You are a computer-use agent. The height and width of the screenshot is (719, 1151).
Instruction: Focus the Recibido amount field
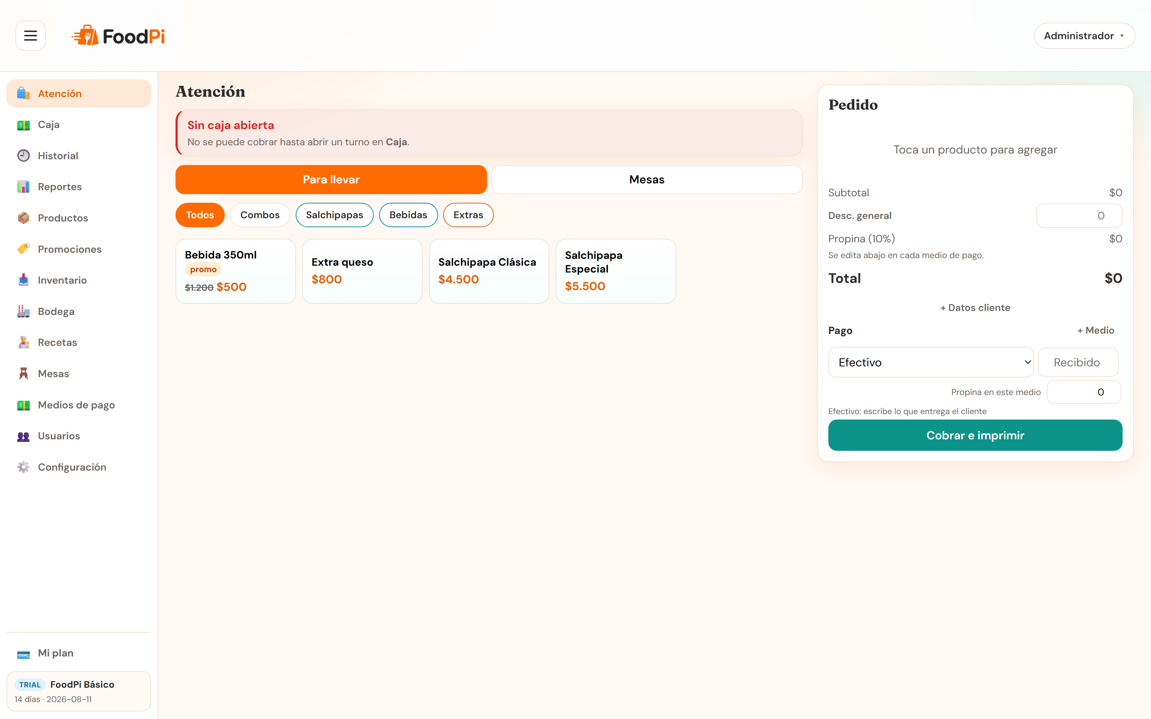coord(1078,362)
